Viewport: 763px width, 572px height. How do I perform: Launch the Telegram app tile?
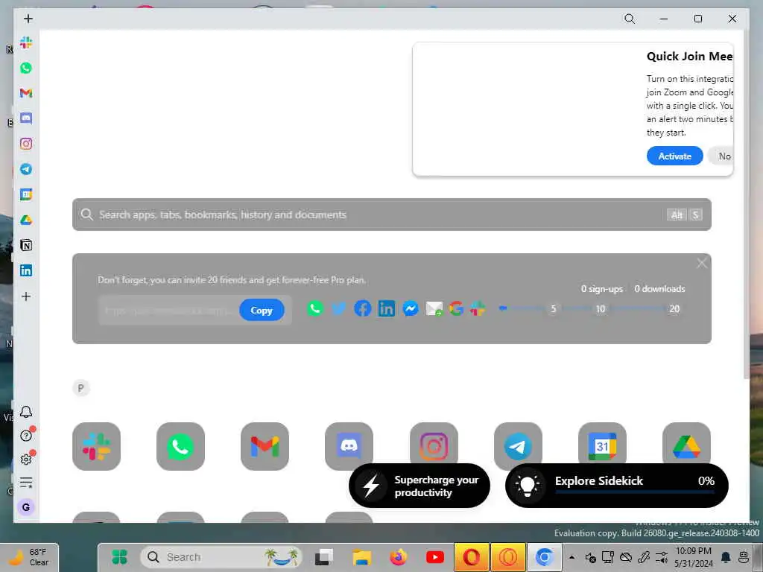[x=518, y=442]
